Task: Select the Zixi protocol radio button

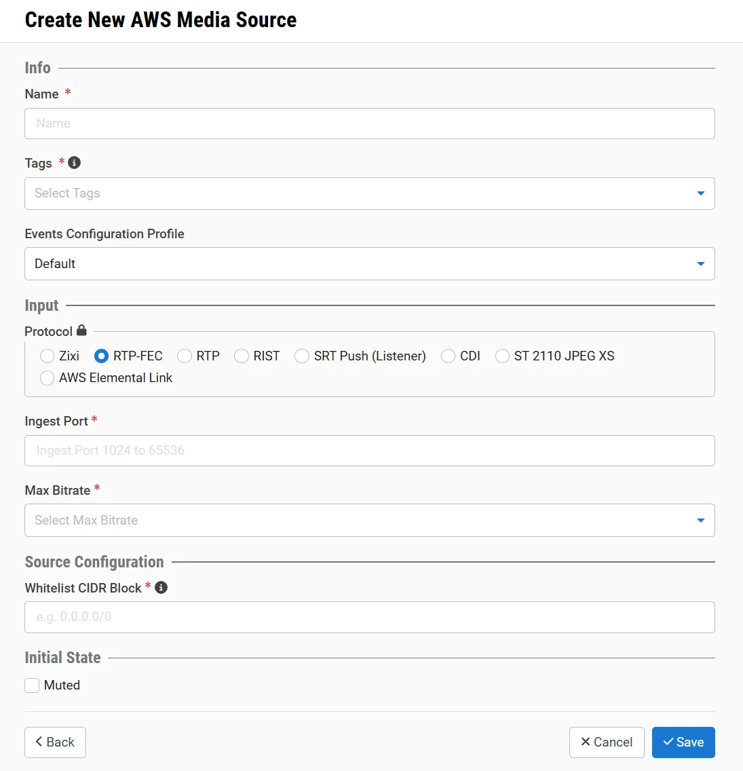Action: coord(47,356)
